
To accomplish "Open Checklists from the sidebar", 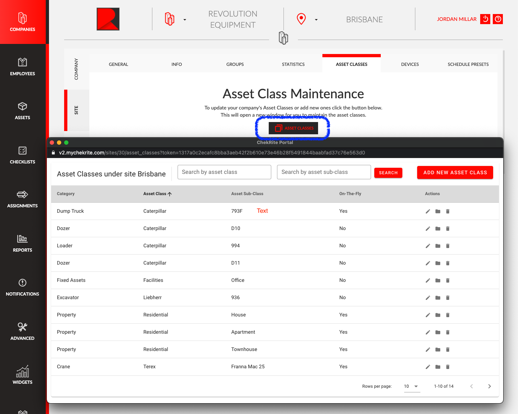I will tap(22, 155).
